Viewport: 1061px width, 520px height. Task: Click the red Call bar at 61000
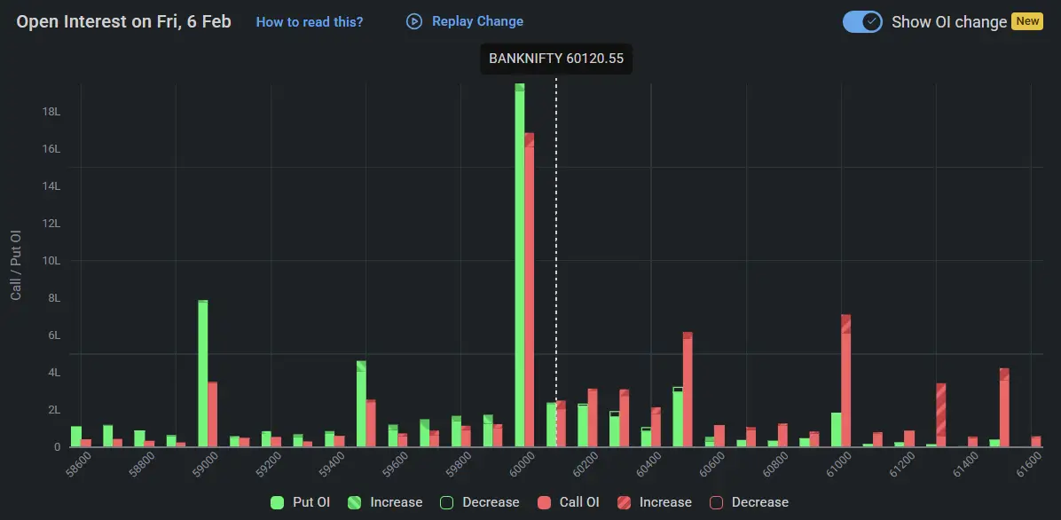click(845, 381)
